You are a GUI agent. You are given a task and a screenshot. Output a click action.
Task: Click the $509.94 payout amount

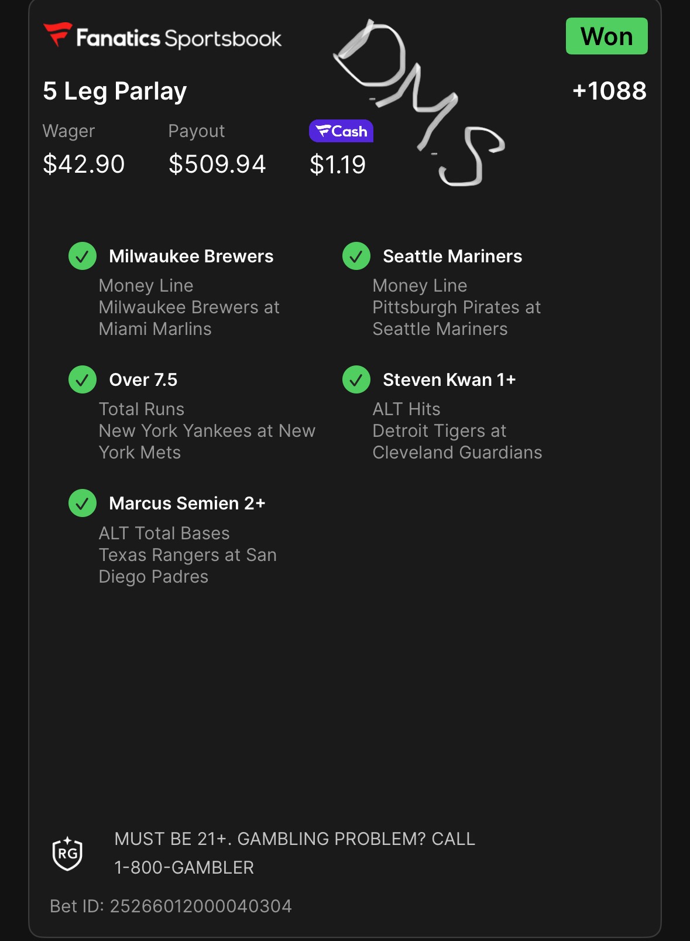217,164
